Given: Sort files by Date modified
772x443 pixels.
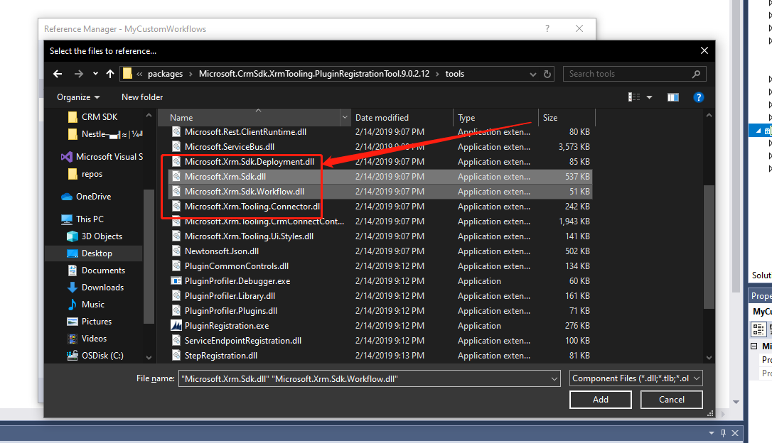Looking at the screenshot, I should pos(402,118).
